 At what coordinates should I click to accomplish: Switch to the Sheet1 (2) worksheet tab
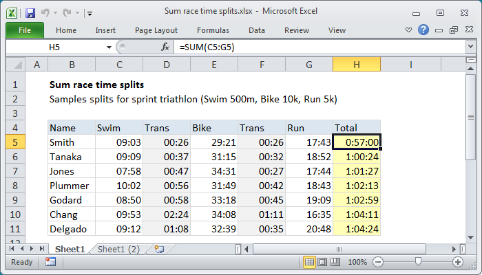click(118, 248)
